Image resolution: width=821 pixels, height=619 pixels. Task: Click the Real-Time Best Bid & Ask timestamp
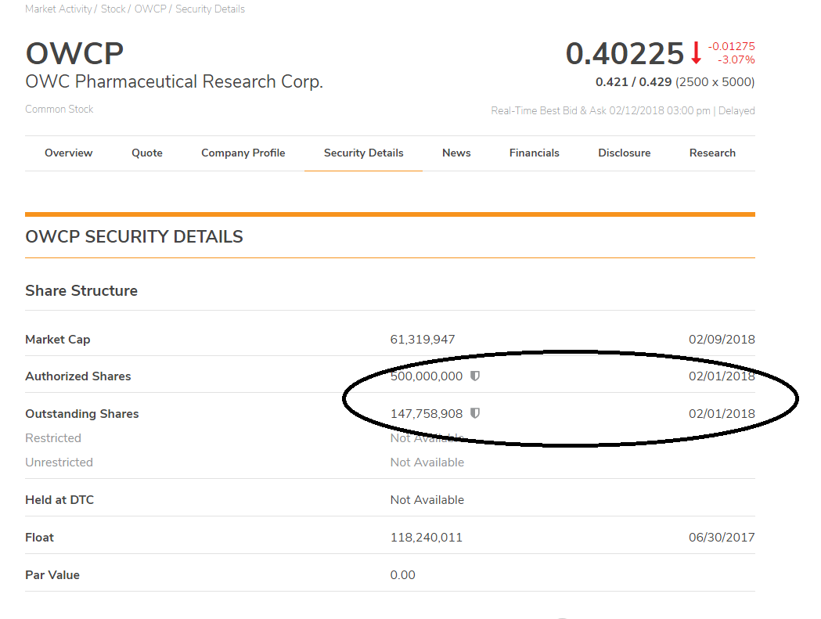622,110
